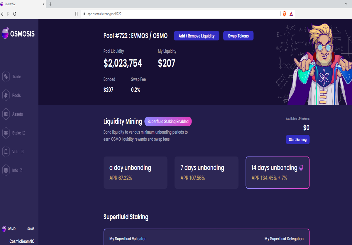Reload the page
The width and height of the screenshot is (352, 245).
(15, 14)
